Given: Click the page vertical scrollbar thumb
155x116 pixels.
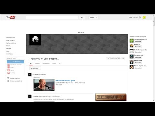Looking at the screenshot, I should click(154, 21).
